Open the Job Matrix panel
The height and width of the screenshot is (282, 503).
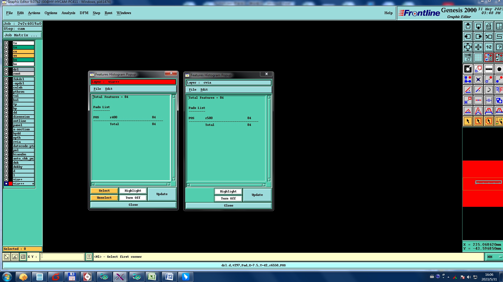[x=22, y=35]
